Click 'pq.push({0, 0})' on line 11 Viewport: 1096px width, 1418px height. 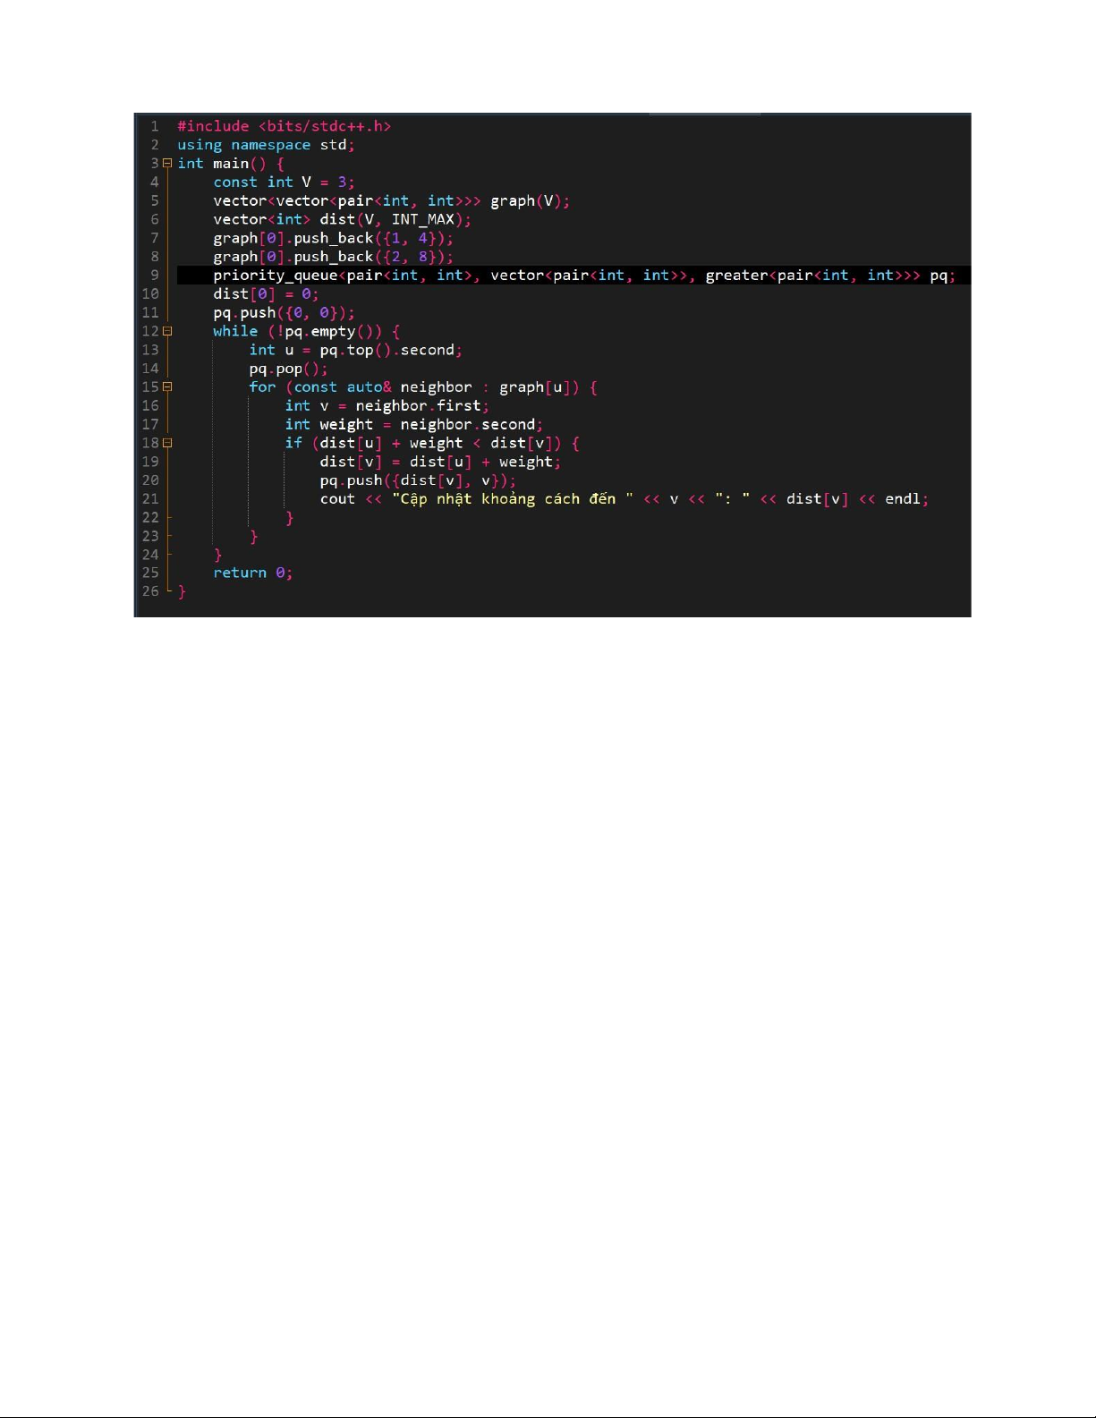[280, 313]
